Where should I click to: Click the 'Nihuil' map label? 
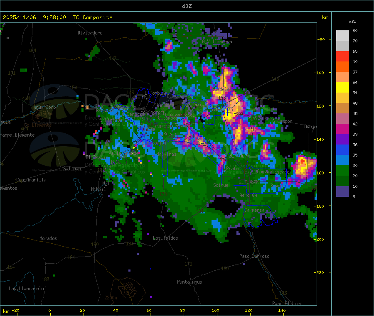[x=98, y=189]
